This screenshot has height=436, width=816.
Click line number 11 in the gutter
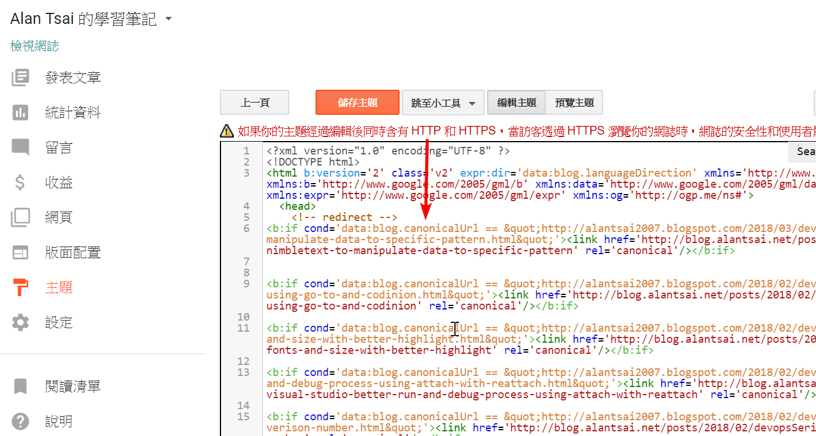tap(243, 328)
